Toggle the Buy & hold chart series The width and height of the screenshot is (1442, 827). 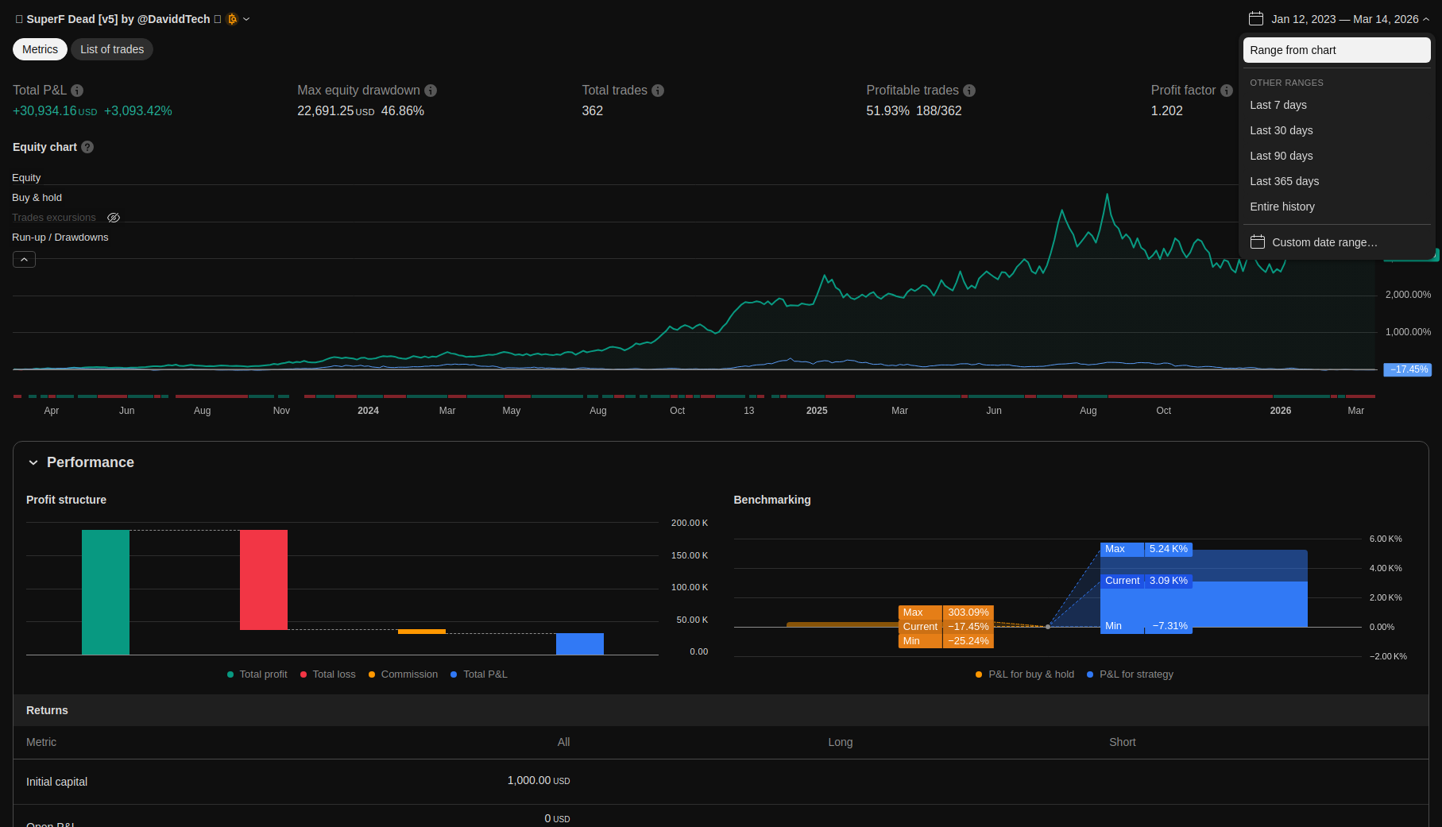tap(37, 198)
